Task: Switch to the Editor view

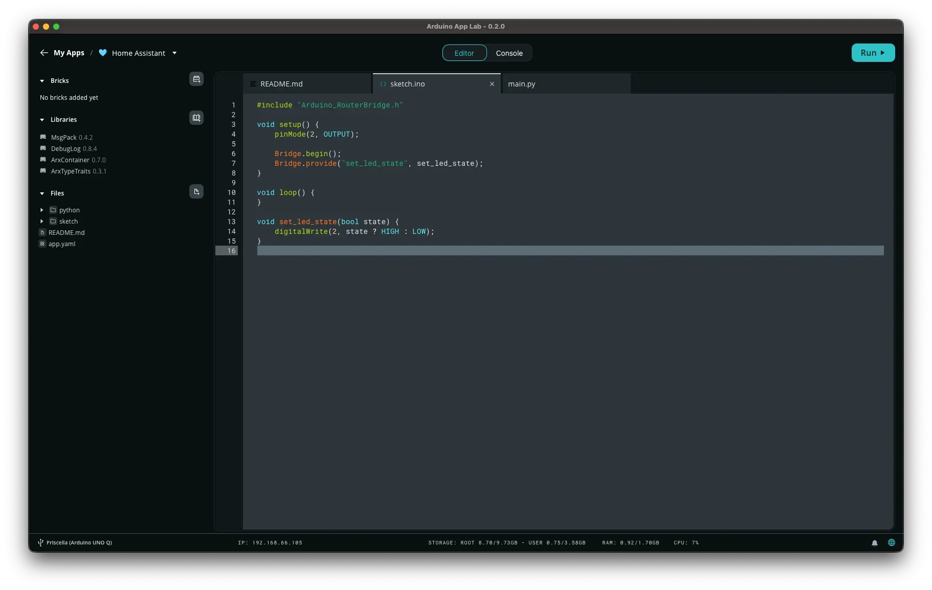Action: click(x=464, y=53)
